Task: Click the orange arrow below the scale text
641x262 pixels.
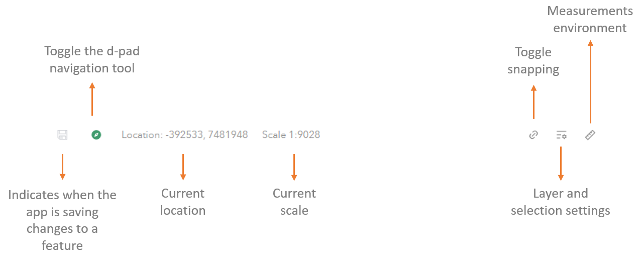Action: pos(294,167)
